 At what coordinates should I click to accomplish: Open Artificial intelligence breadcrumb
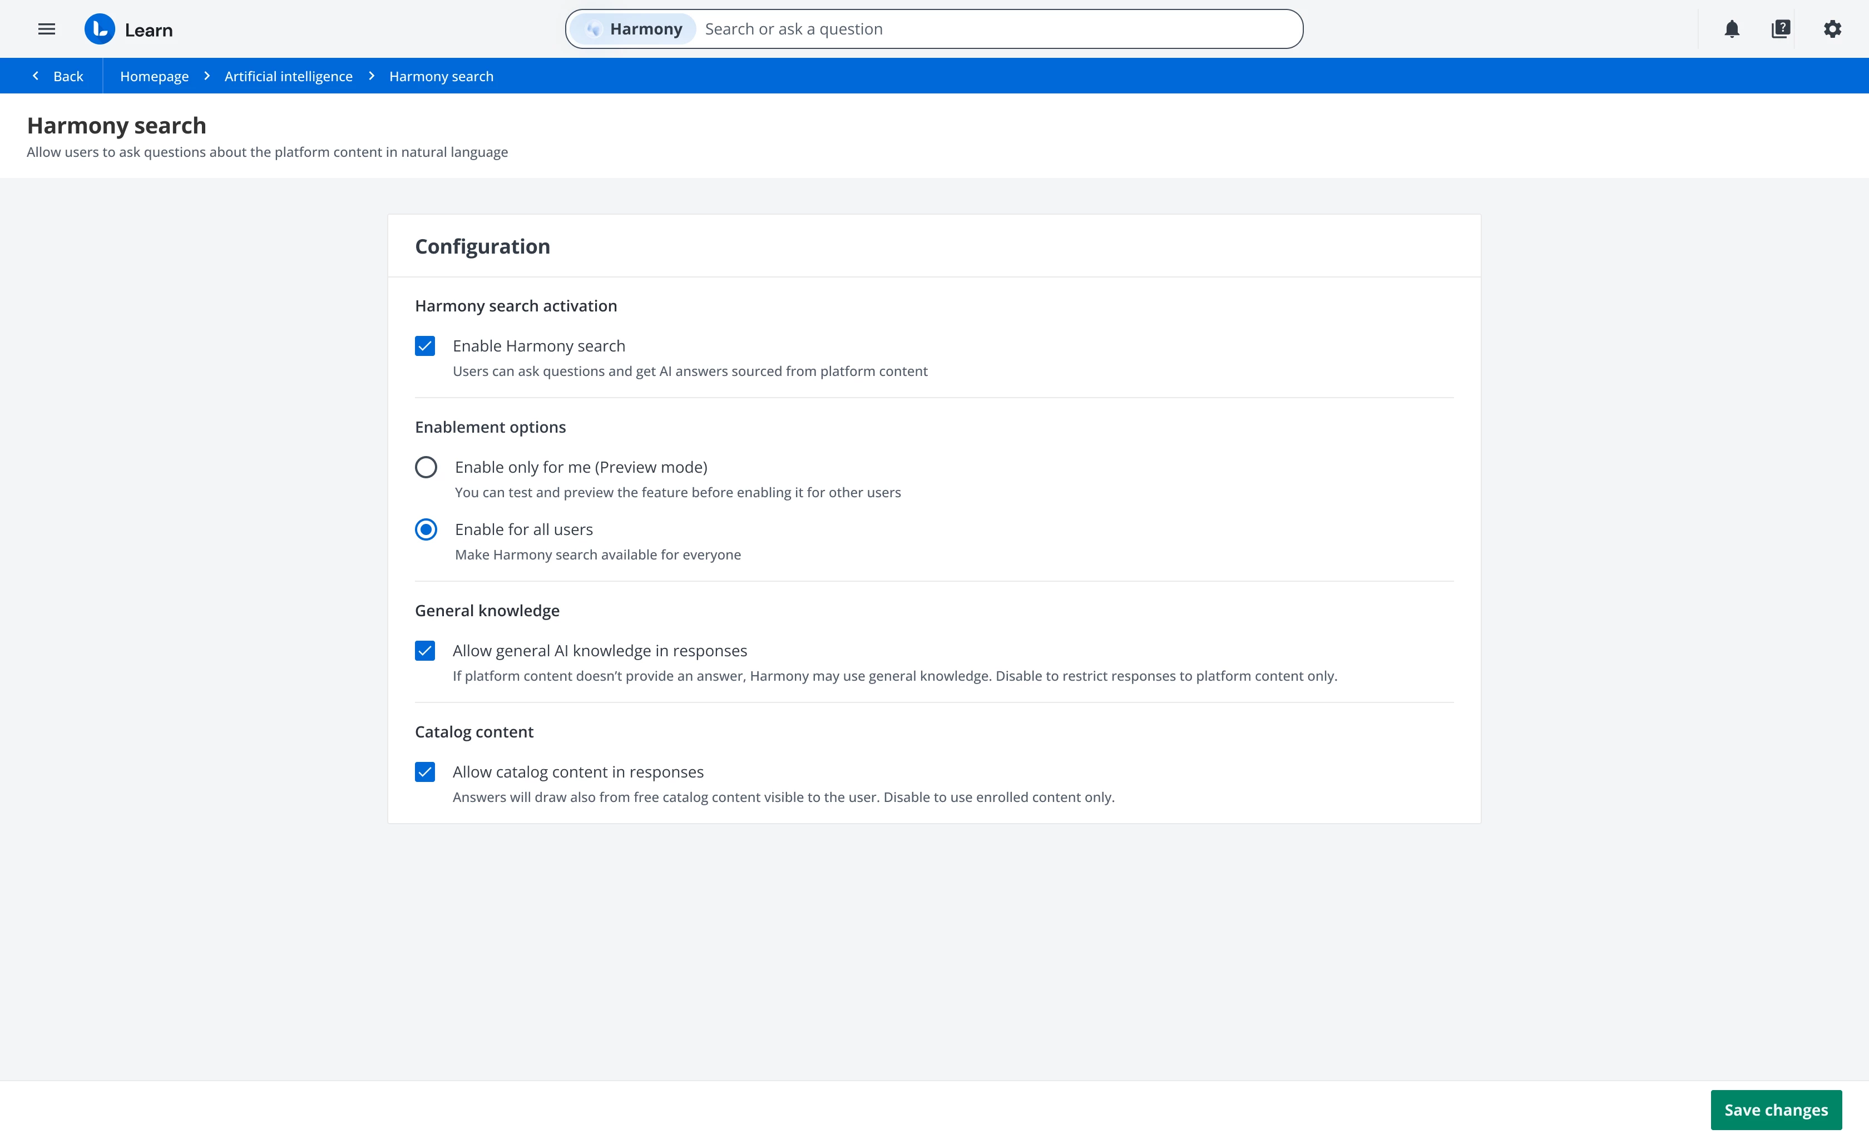pyautogui.click(x=288, y=77)
